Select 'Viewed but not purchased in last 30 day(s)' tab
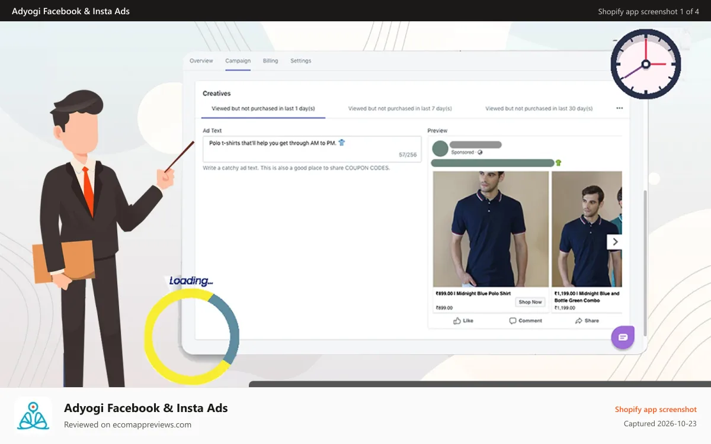This screenshot has width=711, height=444. click(x=539, y=109)
